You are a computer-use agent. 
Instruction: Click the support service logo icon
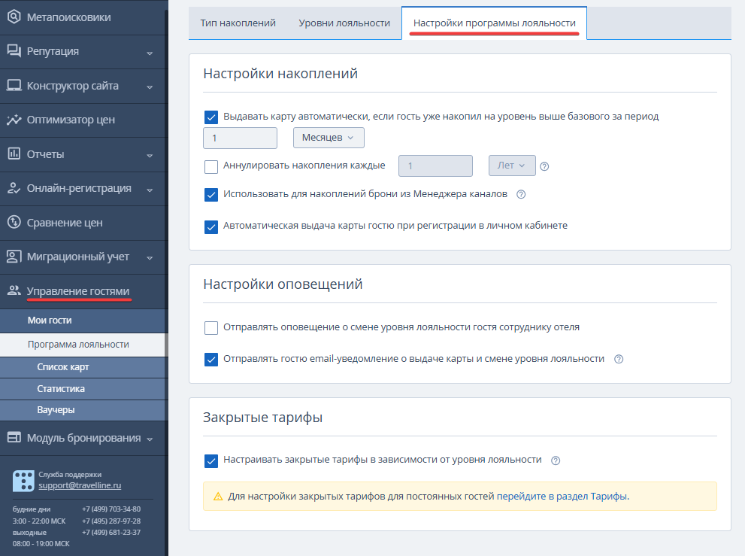[23, 481]
